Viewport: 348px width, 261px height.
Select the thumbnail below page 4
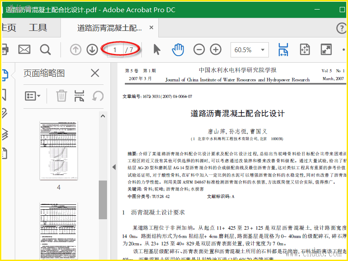[x=59, y=231]
